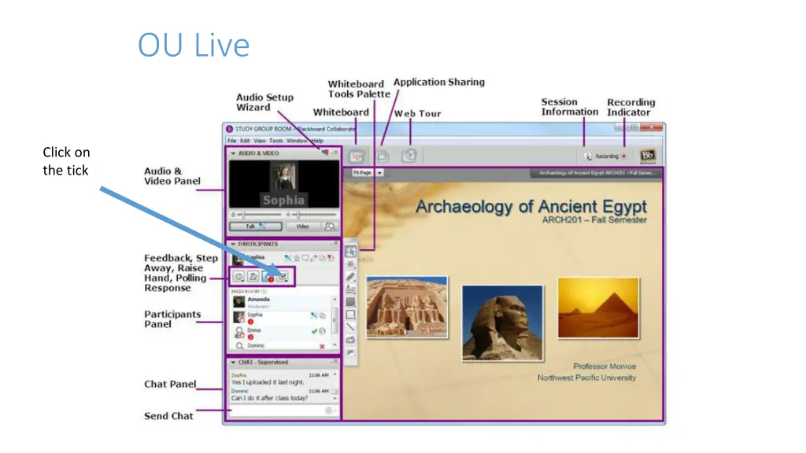Open the Edit menu

point(246,141)
